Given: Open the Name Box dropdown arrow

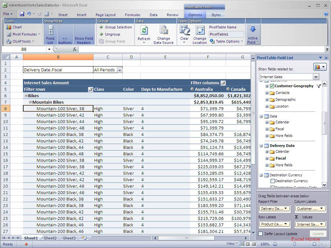Looking at the screenshot, I should pos(49,49).
